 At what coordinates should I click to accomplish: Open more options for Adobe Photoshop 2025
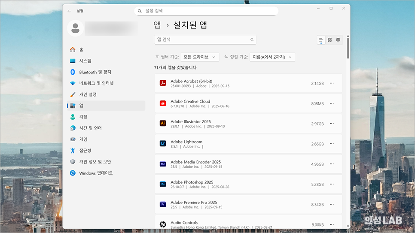(332, 184)
